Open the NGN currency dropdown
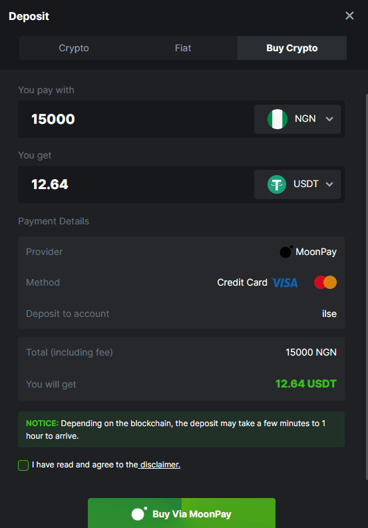 pyautogui.click(x=297, y=119)
